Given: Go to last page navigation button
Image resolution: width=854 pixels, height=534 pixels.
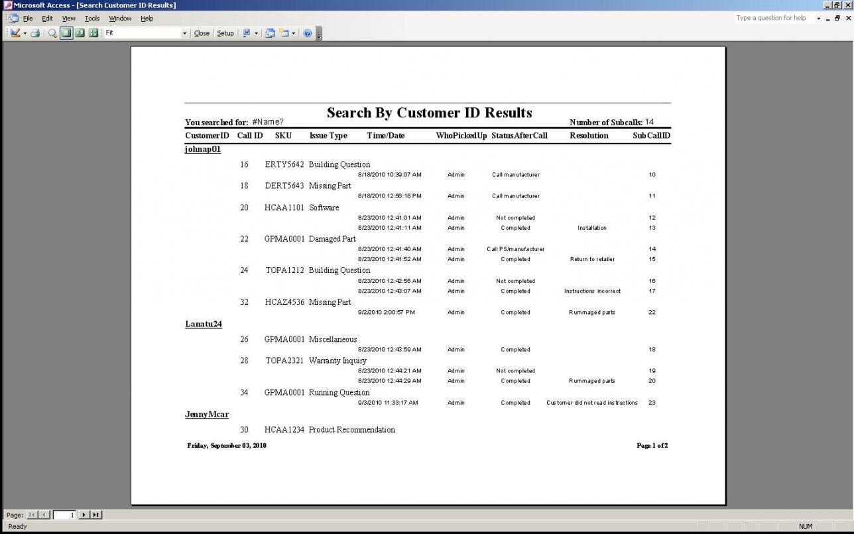Looking at the screenshot, I should point(96,515).
